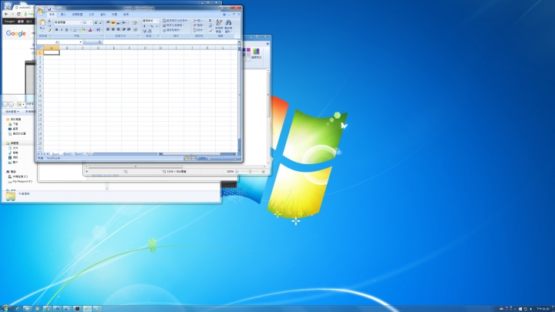Open the Windows Start button
This screenshot has width=555, height=312.
5,308
